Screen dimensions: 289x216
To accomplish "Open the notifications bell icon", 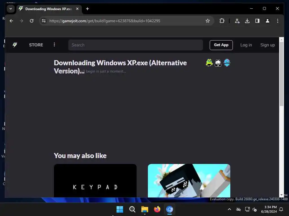I will coord(281,209).
